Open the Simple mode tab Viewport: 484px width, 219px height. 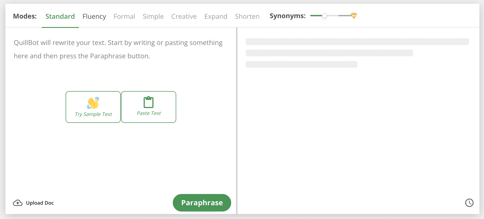coord(153,16)
